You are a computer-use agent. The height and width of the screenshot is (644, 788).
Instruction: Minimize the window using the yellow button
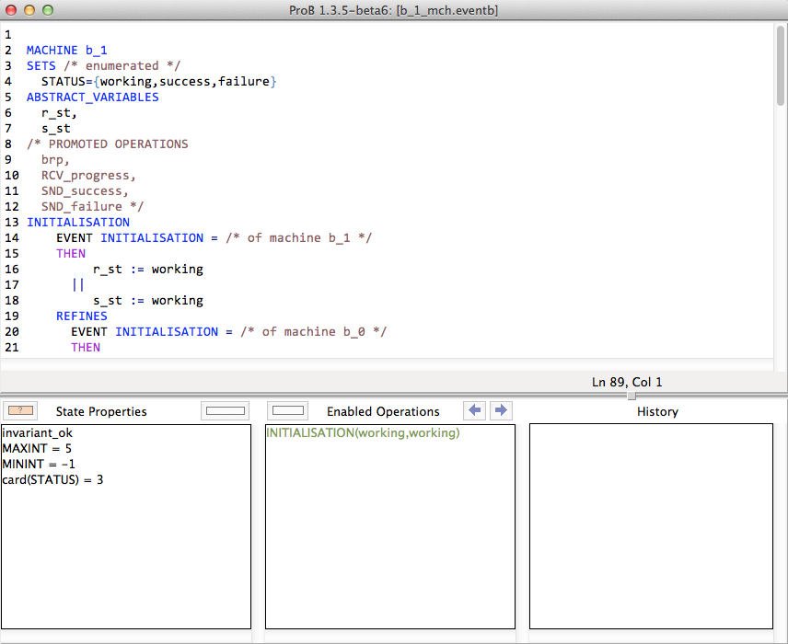point(29,9)
